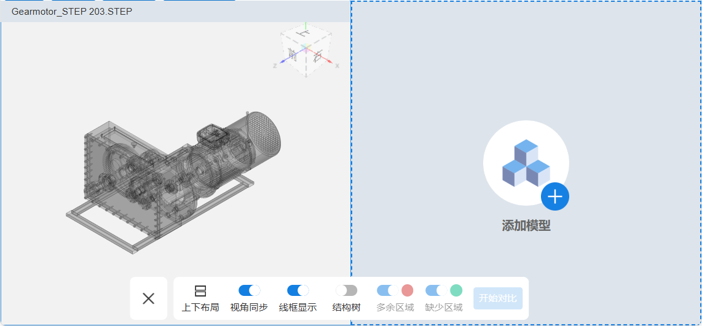
Task: Click the blue plus add-model icon
Action: tap(555, 196)
